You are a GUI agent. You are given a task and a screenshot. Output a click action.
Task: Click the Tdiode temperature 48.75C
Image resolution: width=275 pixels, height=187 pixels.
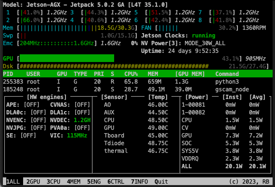(x=158, y=143)
